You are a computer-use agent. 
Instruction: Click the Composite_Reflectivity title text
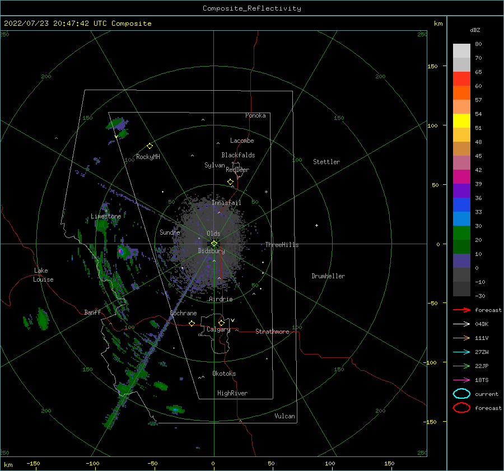252,8
